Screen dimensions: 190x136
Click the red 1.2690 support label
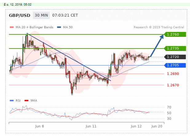tap(173, 74)
